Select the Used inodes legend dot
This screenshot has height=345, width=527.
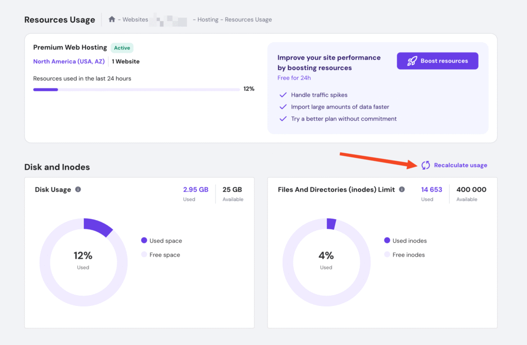[387, 241]
